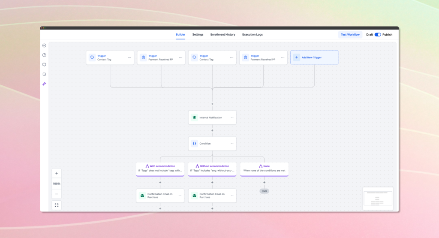This screenshot has width=439, height=238.
Task: Click the zoom out minus button
Action: click(57, 194)
